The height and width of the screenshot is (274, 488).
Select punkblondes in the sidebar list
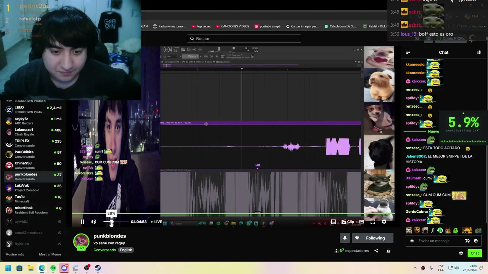[x=33, y=177]
